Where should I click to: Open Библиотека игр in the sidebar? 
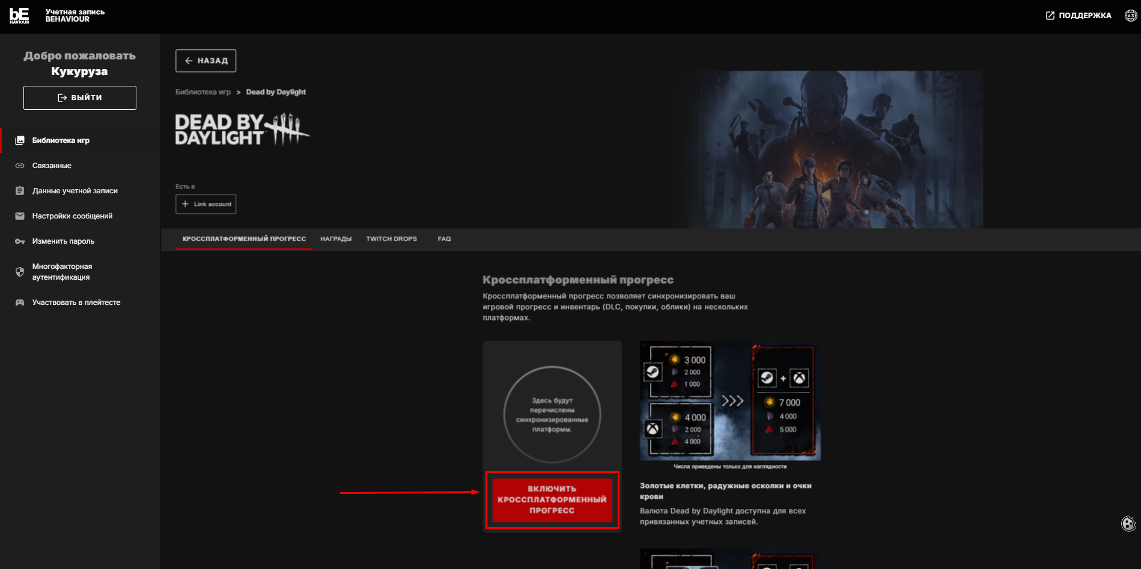click(80, 140)
